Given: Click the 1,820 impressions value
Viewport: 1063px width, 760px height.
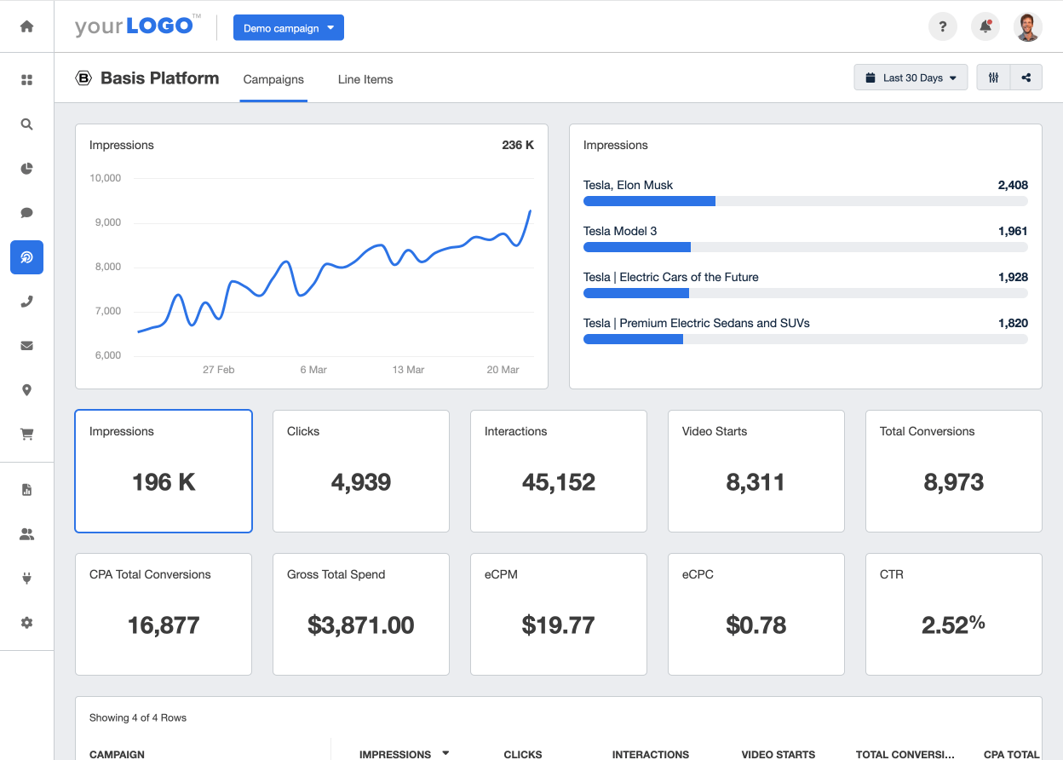Looking at the screenshot, I should 1013,323.
